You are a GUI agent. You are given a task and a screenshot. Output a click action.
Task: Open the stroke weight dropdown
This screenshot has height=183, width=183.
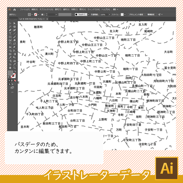tap(56, 15)
